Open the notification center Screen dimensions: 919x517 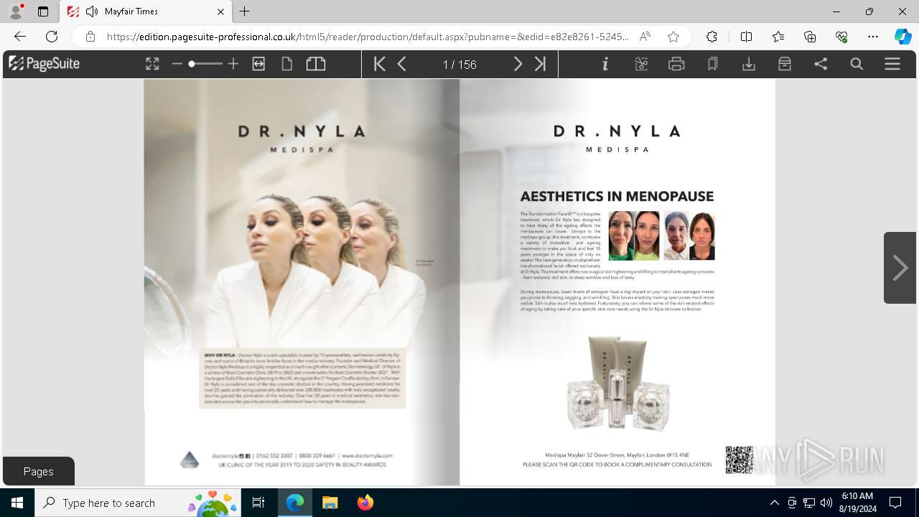click(895, 503)
